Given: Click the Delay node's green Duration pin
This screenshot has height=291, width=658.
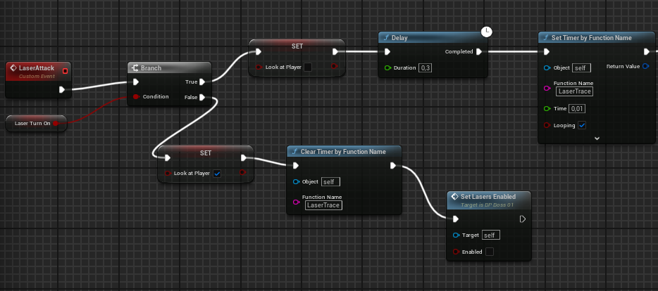Looking at the screenshot, I should pos(387,67).
